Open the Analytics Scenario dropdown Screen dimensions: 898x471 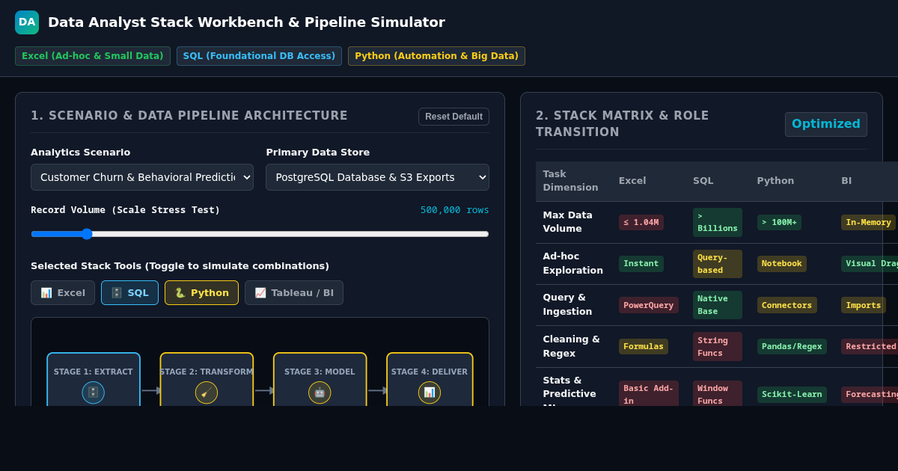click(142, 177)
